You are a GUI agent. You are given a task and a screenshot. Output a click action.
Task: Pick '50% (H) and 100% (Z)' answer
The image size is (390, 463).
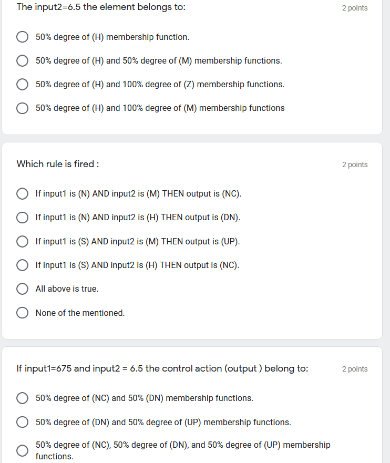22,85
